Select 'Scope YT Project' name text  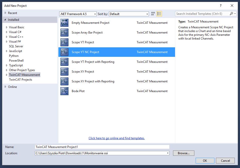click(x=83, y=42)
